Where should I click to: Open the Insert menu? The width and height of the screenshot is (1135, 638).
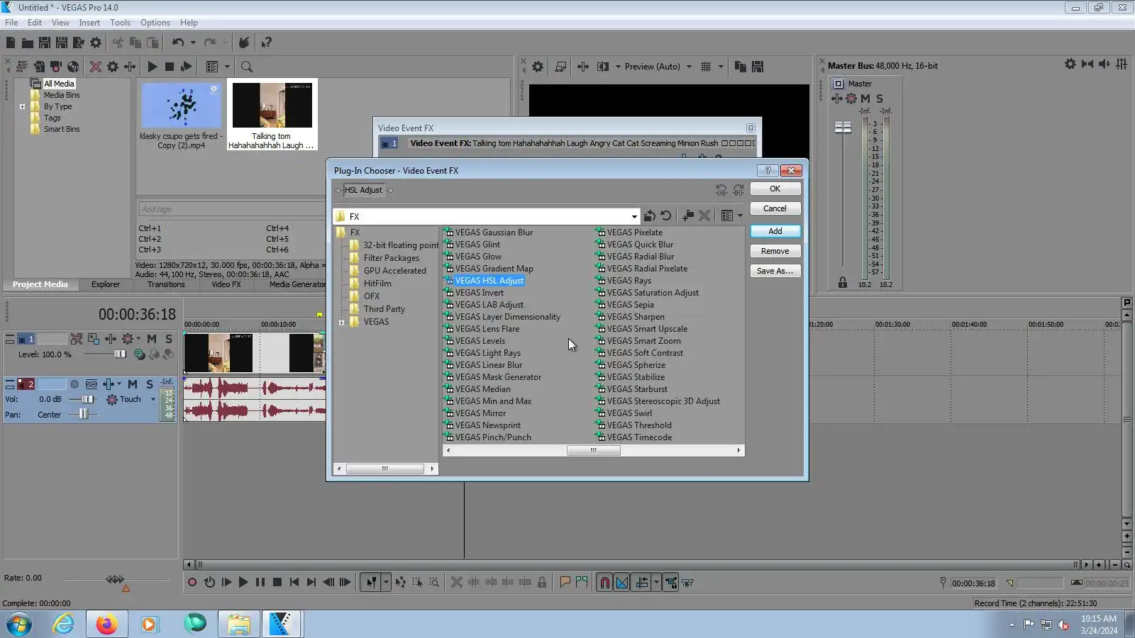point(89,23)
